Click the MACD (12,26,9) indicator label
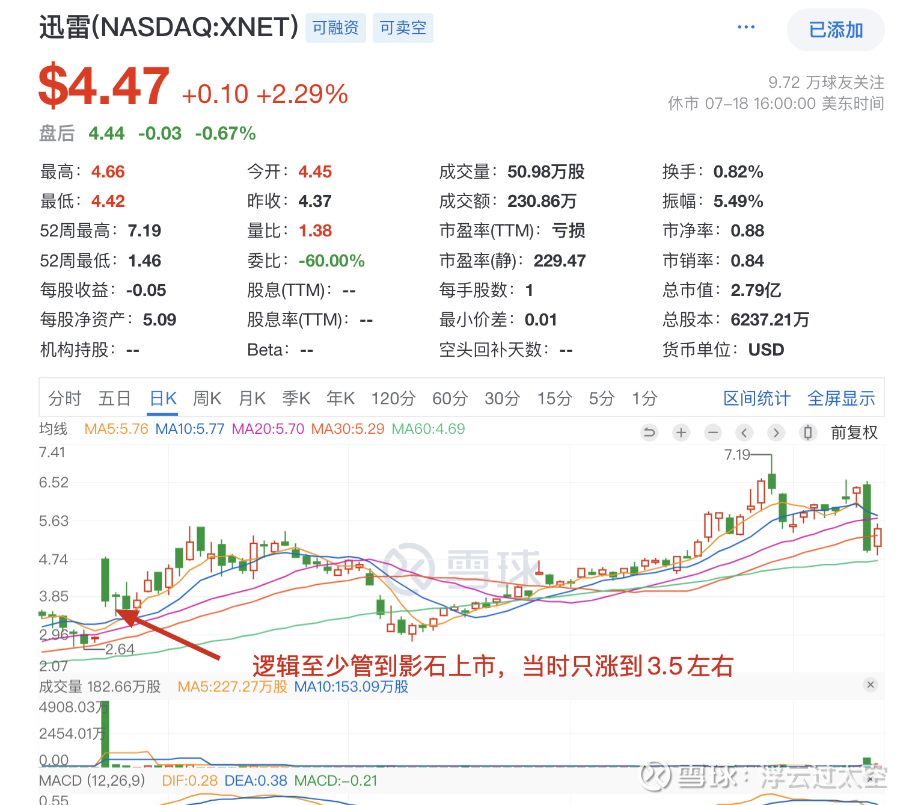 click(92, 781)
